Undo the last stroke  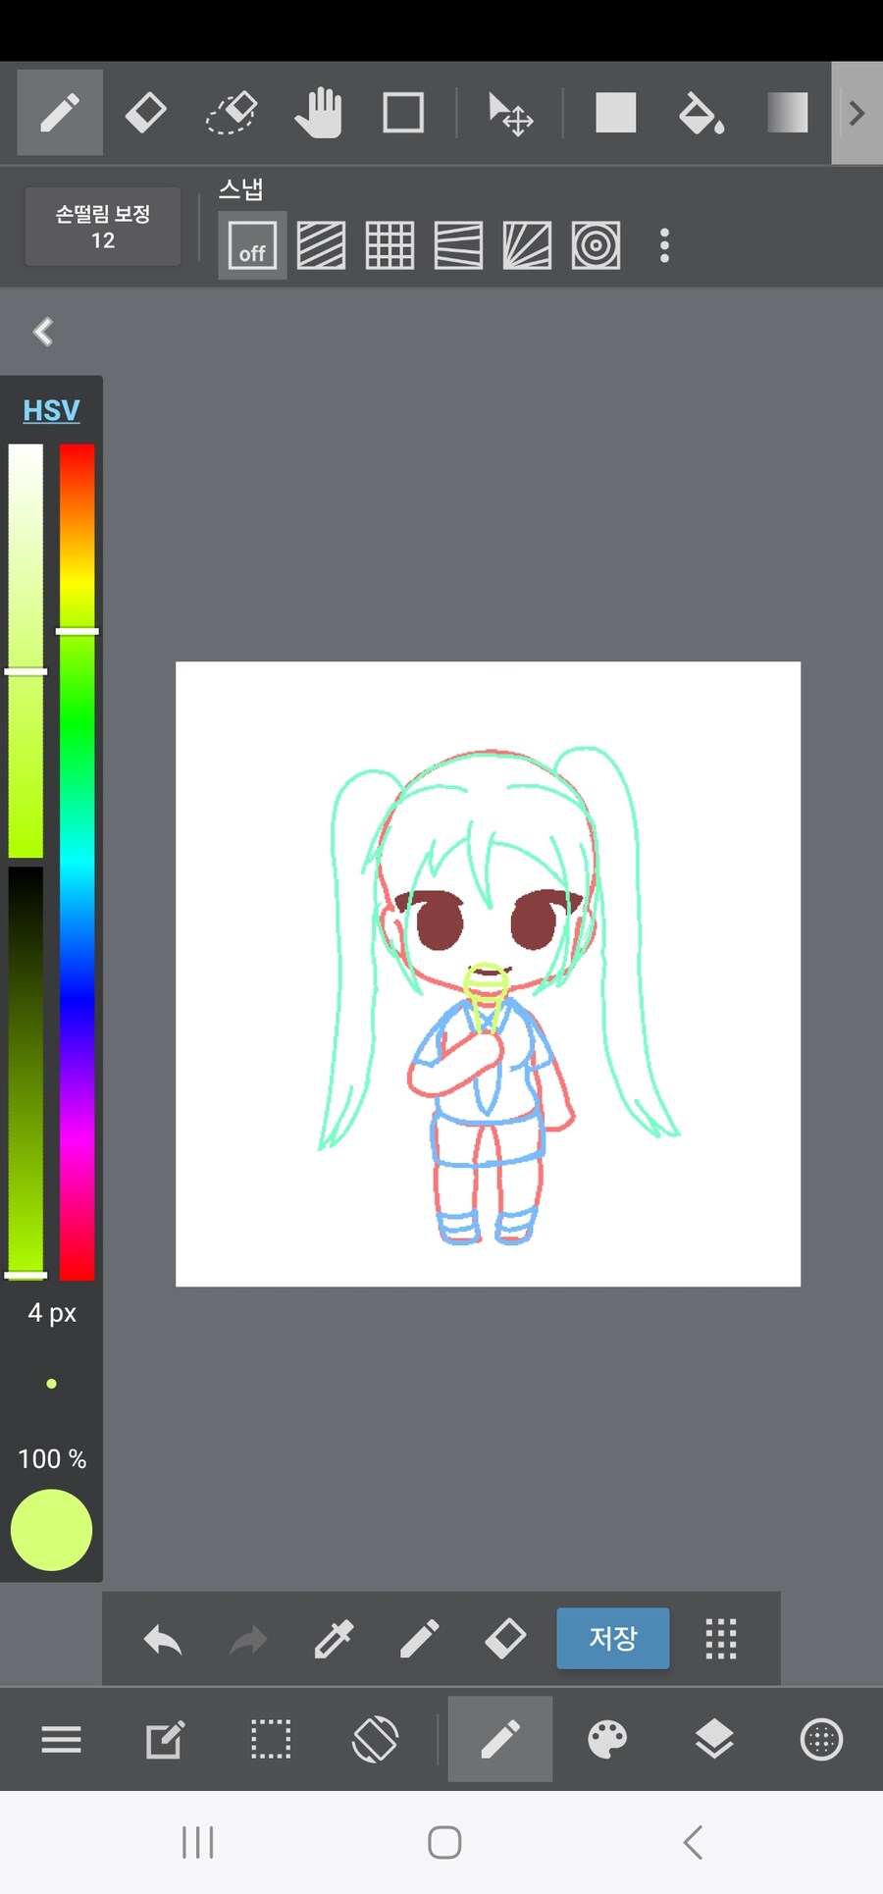point(163,1640)
